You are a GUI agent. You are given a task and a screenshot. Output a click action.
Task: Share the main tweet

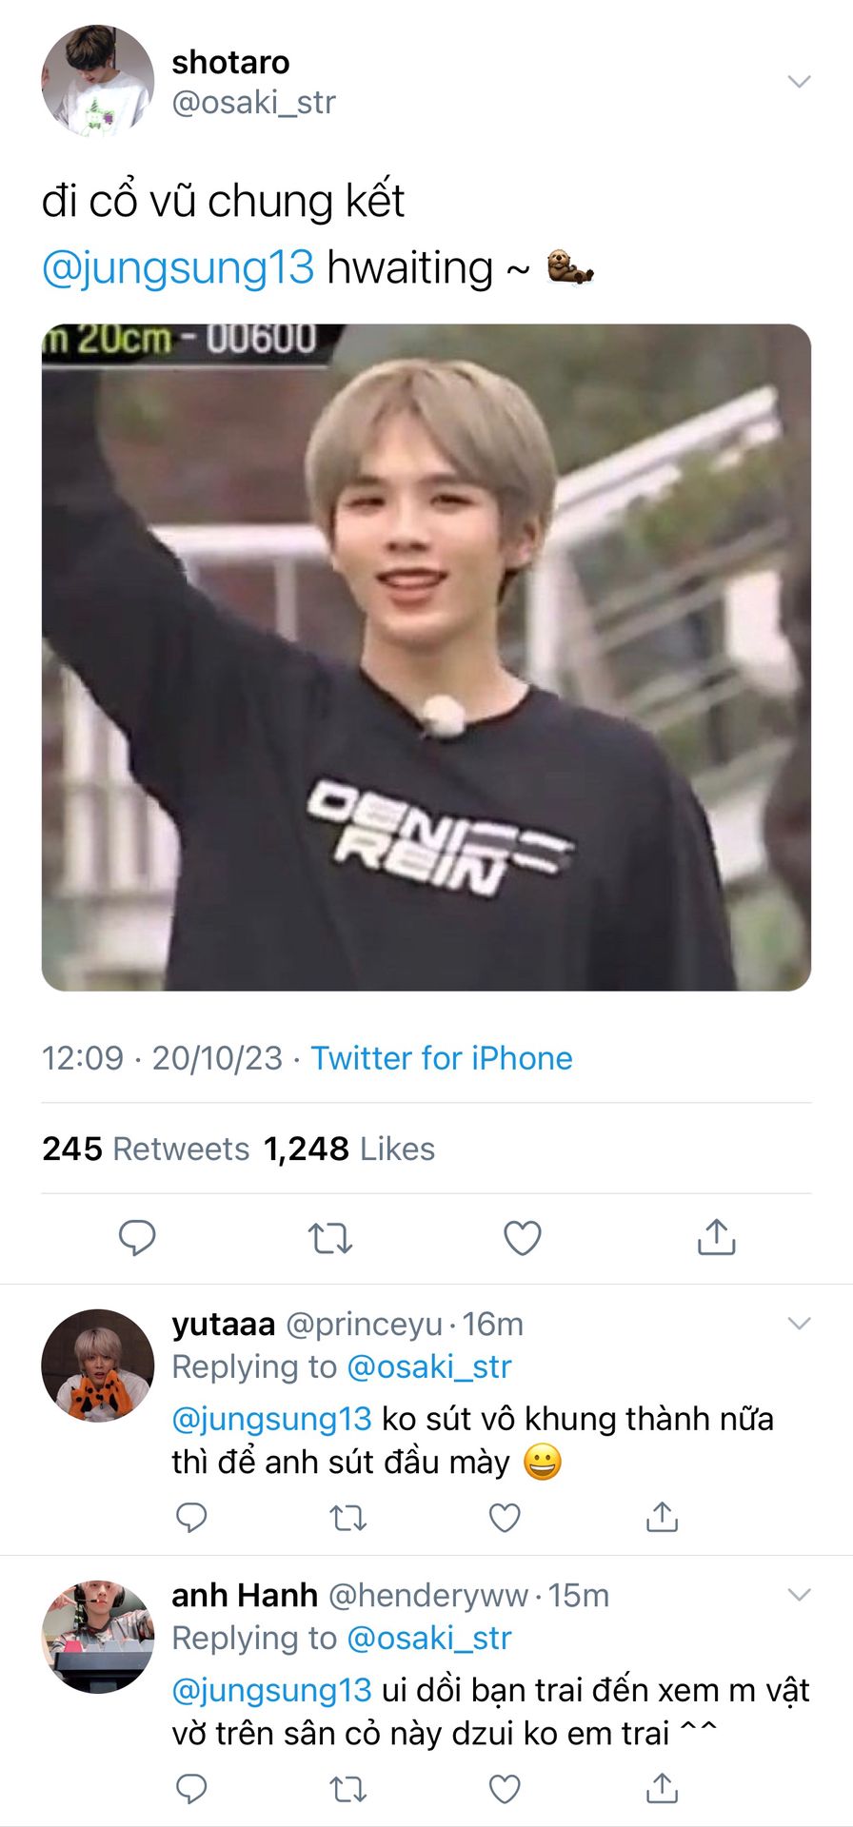pos(716,1238)
